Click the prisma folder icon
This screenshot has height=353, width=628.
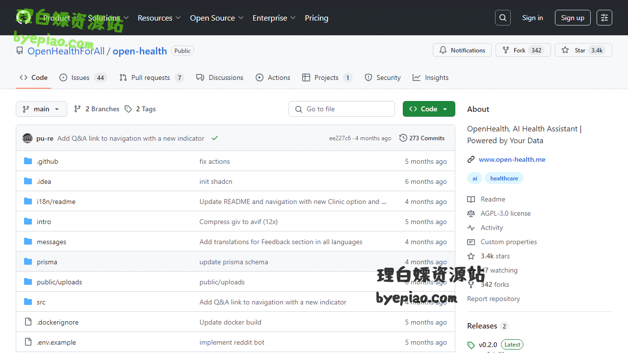coord(28,262)
